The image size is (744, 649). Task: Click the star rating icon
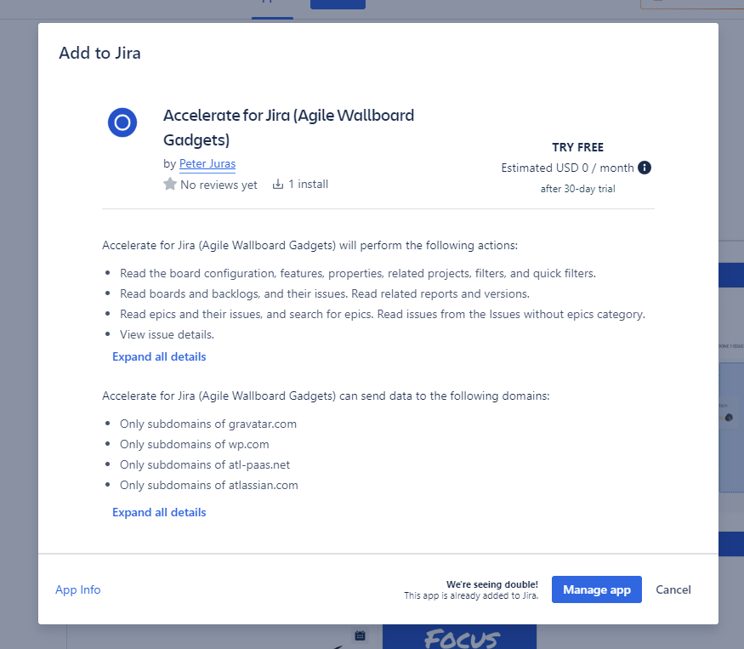pos(170,184)
